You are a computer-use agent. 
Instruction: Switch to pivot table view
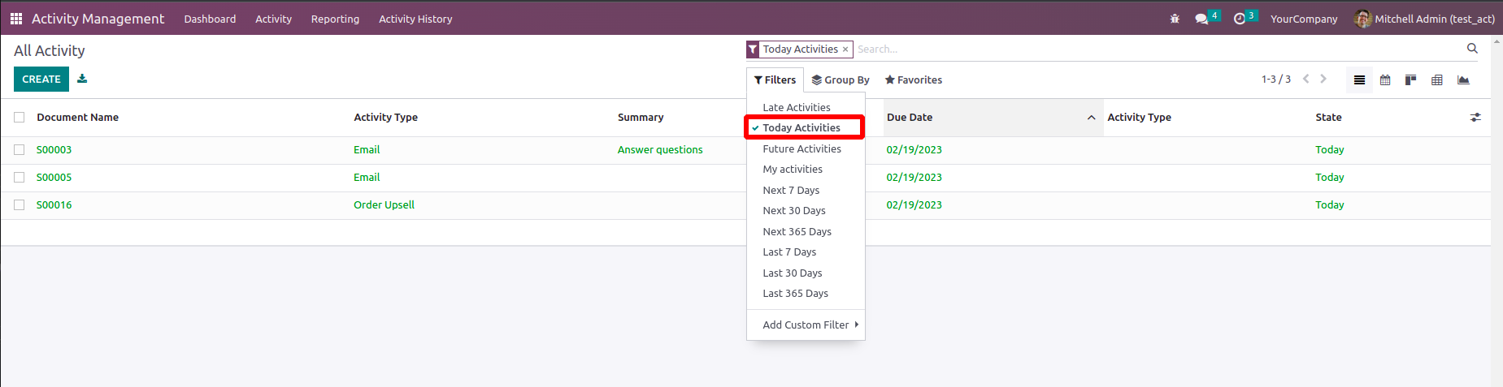1437,80
